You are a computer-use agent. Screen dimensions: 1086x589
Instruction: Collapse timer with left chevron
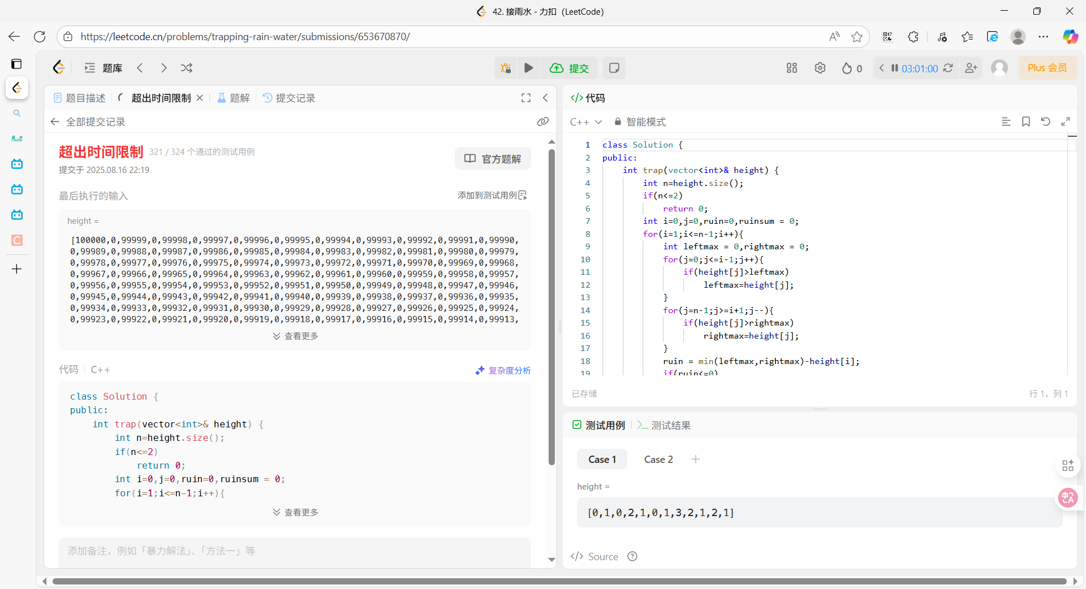881,68
